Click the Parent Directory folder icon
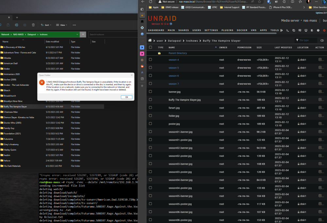Screen dimensions: 327x223 159,53
